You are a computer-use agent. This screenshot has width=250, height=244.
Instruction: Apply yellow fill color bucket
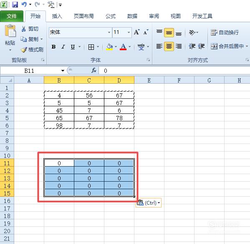pyautogui.click(x=109, y=47)
